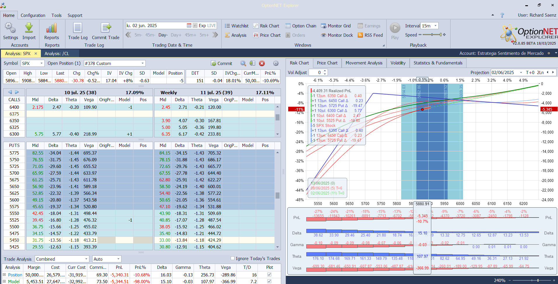
Task: Toggle the T+0 projection option
Action: click(x=530, y=72)
